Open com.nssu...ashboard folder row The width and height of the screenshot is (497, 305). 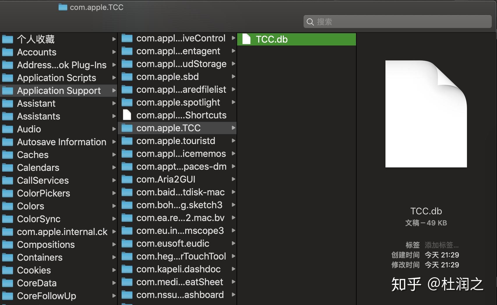tap(177, 295)
